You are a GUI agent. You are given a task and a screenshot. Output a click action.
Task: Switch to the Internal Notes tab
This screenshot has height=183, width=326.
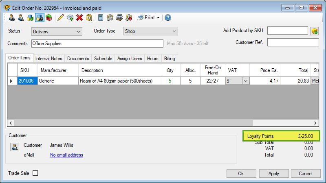49,59
